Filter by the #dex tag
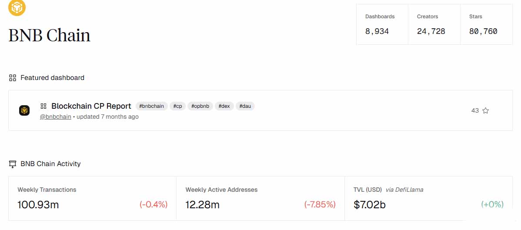 click(224, 106)
